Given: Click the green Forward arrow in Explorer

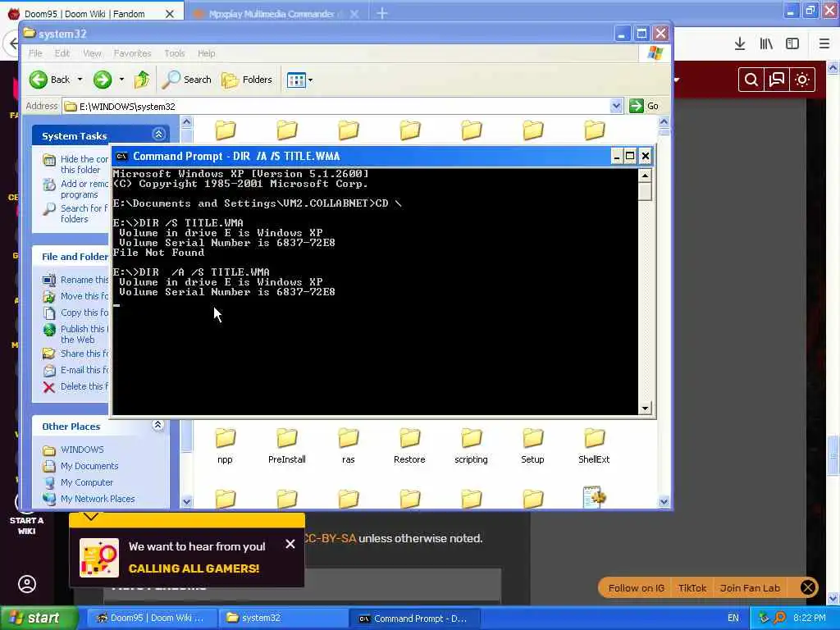Looking at the screenshot, I should 103,80.
